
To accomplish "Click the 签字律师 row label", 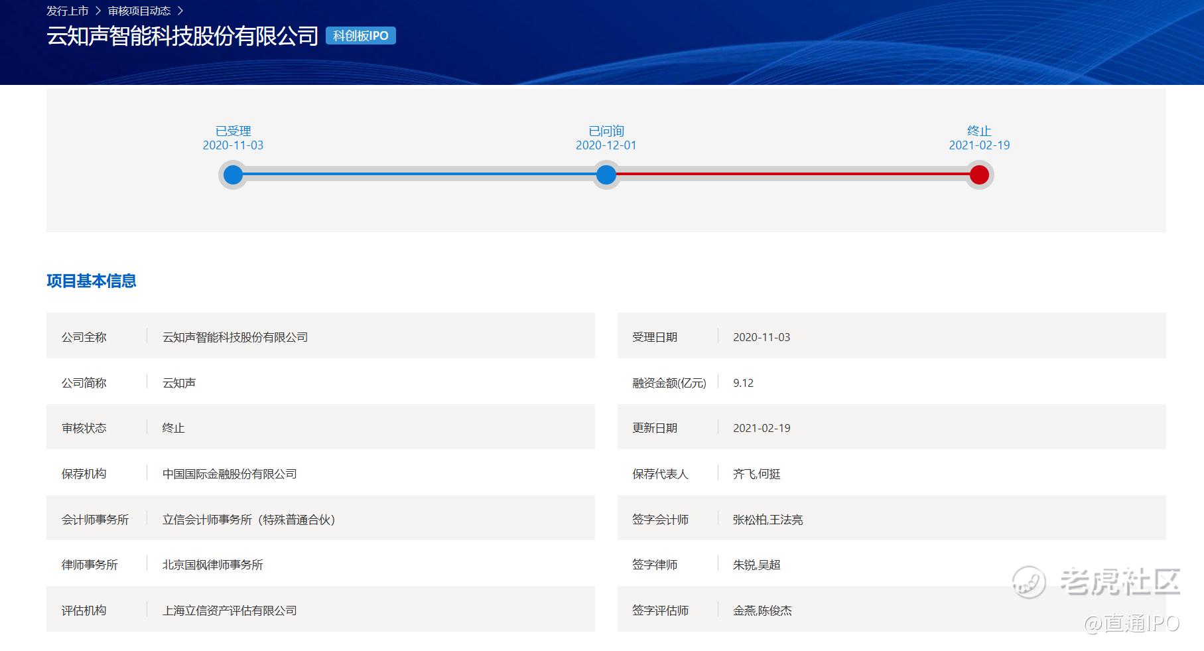I will [x=655, y=565].
